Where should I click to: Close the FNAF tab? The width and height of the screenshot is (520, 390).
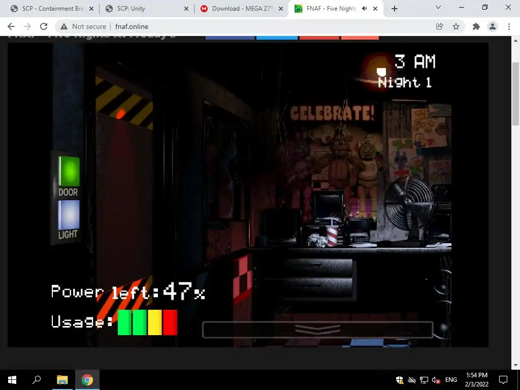point(375,9)
